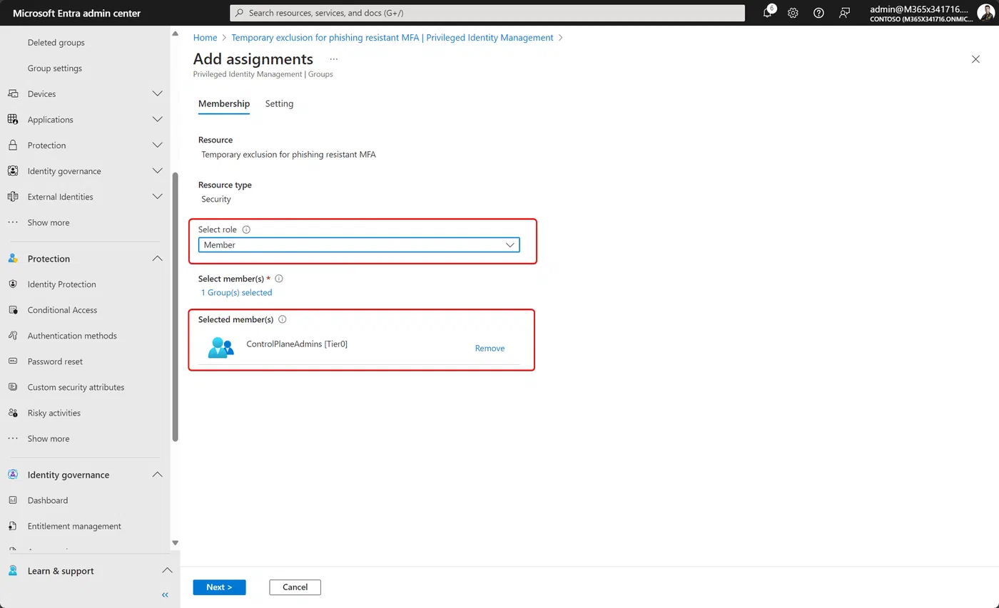Open the Select role Member dropdown
Screen dimensions: 999x608
(359, 244)
